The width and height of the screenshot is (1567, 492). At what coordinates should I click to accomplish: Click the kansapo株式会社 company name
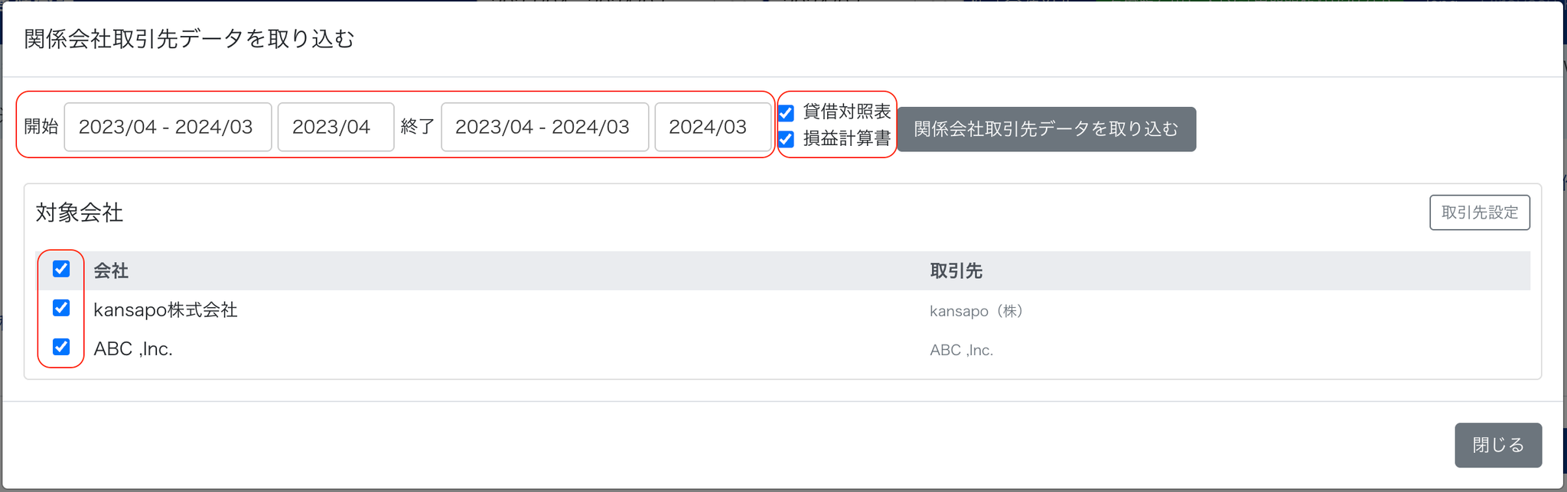(x=165, y=310)
